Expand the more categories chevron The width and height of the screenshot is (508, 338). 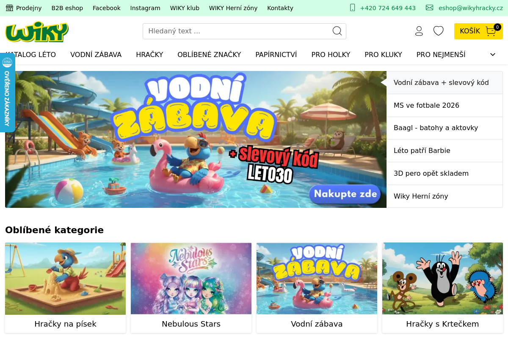(x=493, y=55)
